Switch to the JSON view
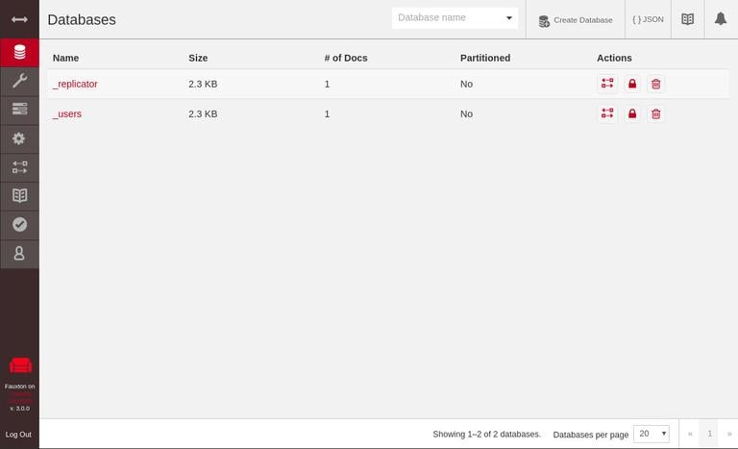 pyautogui.click(x=648, y=19)
